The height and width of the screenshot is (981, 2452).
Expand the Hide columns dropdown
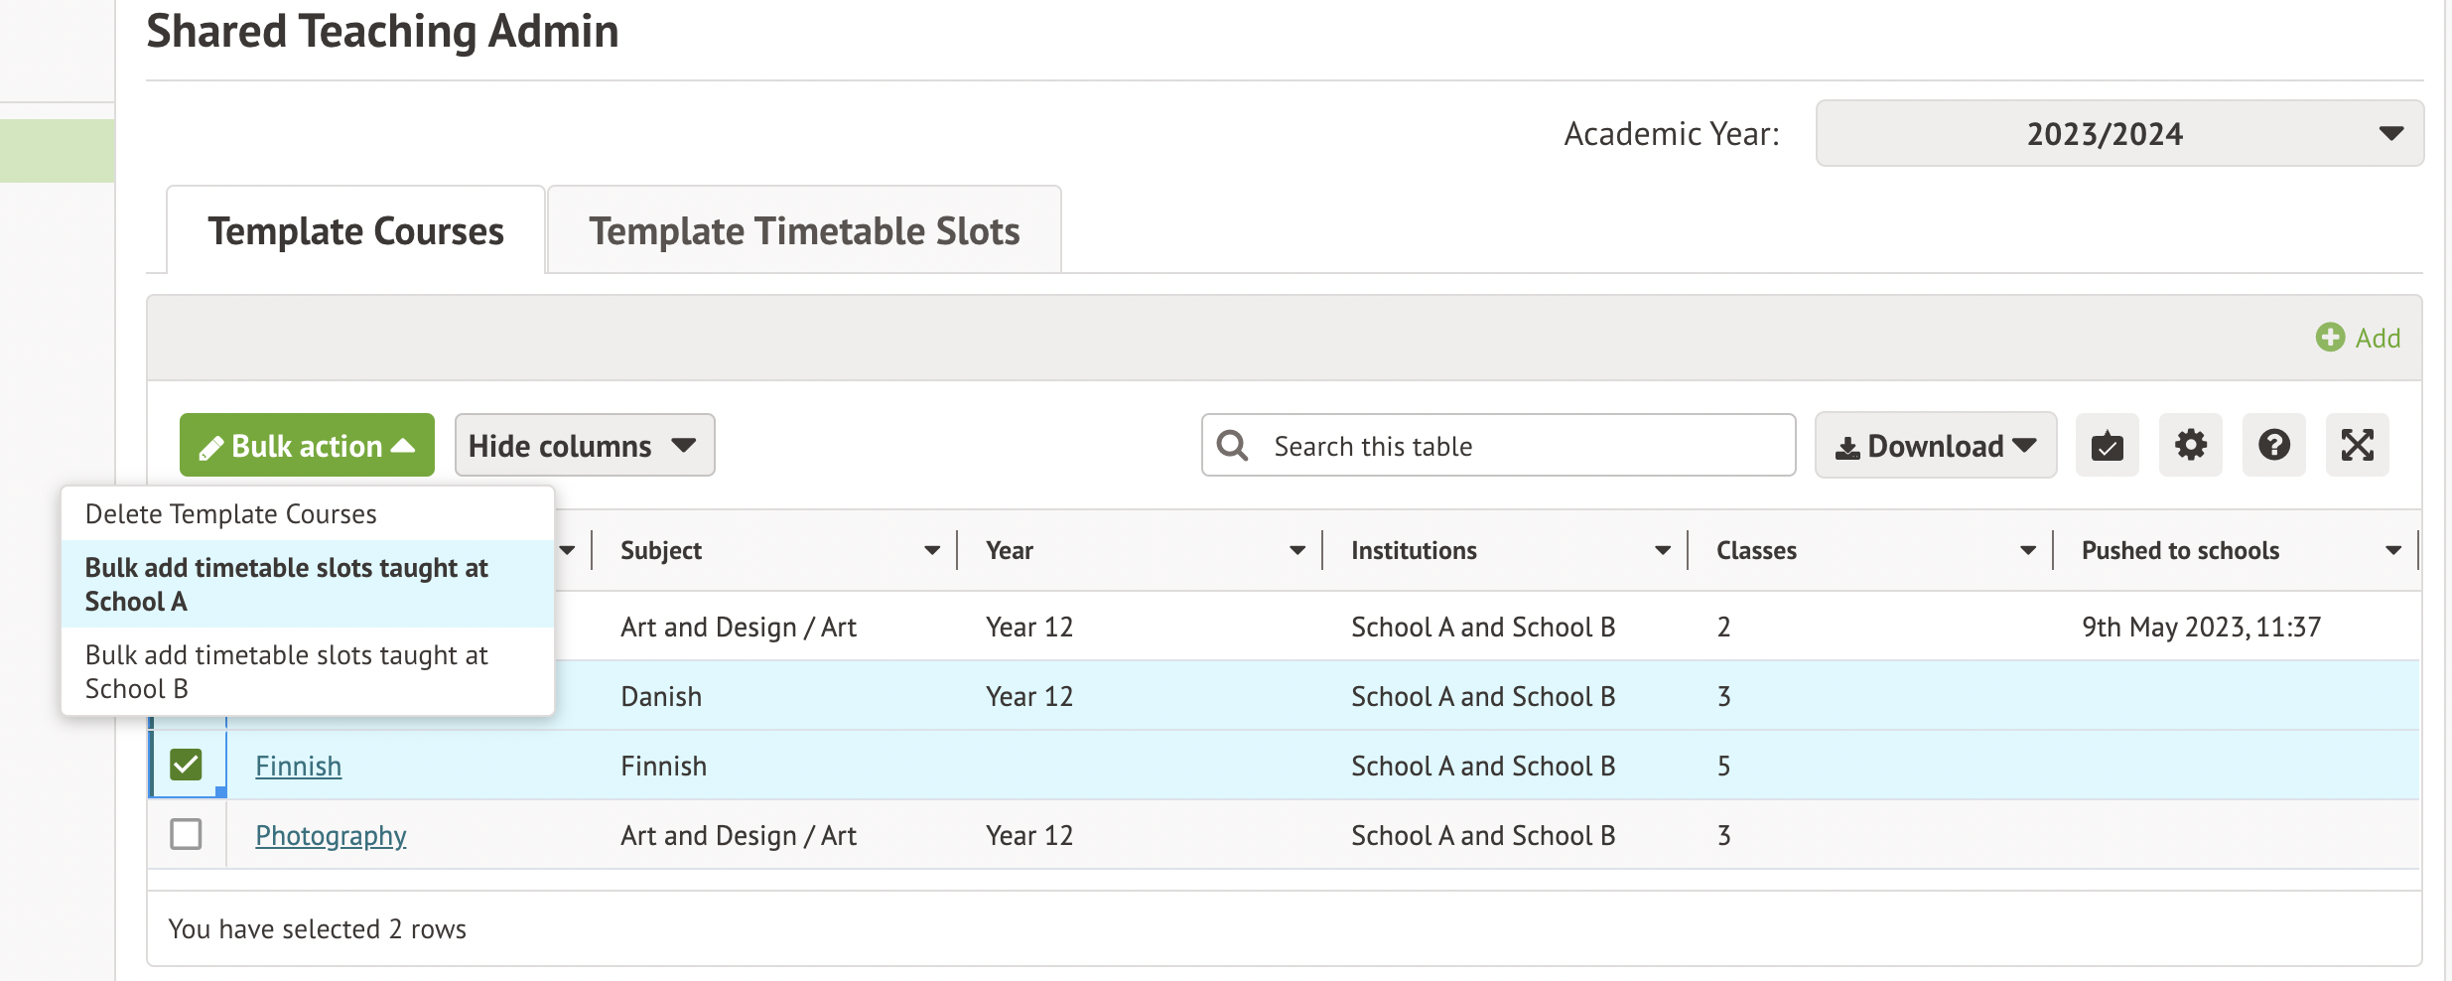click(x=584, y=445)
